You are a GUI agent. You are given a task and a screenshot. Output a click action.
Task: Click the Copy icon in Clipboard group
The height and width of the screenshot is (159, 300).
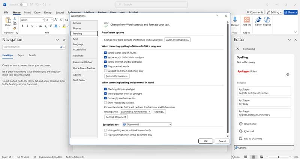pyautogui.click(x=15, y=23)
